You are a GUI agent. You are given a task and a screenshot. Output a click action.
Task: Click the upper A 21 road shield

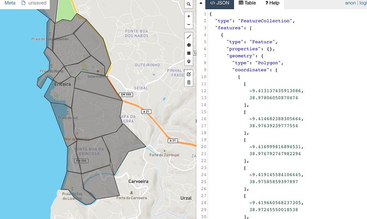[146, 112]
